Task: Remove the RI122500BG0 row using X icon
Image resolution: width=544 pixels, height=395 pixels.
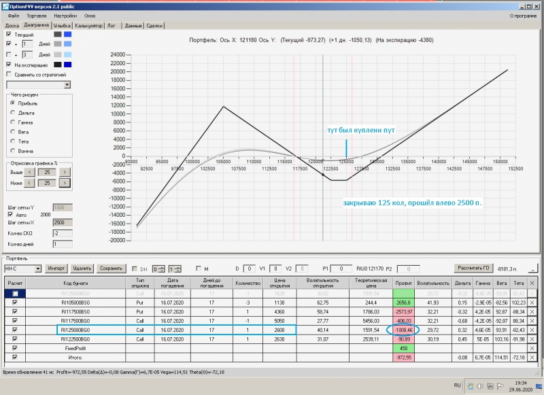Action: (532, 339)
